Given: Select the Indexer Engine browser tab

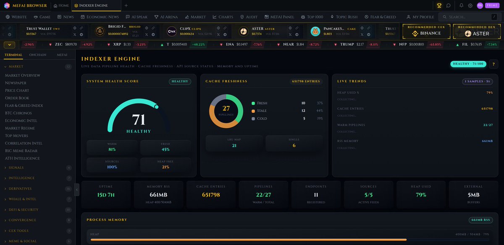Looking at the screenshot, I should click(x=96, y=5).
